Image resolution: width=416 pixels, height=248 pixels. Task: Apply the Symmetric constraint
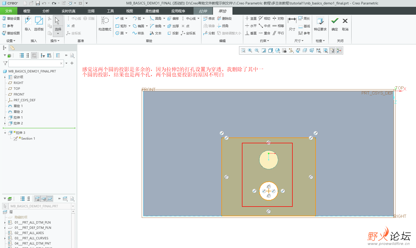tap(278, 18)
